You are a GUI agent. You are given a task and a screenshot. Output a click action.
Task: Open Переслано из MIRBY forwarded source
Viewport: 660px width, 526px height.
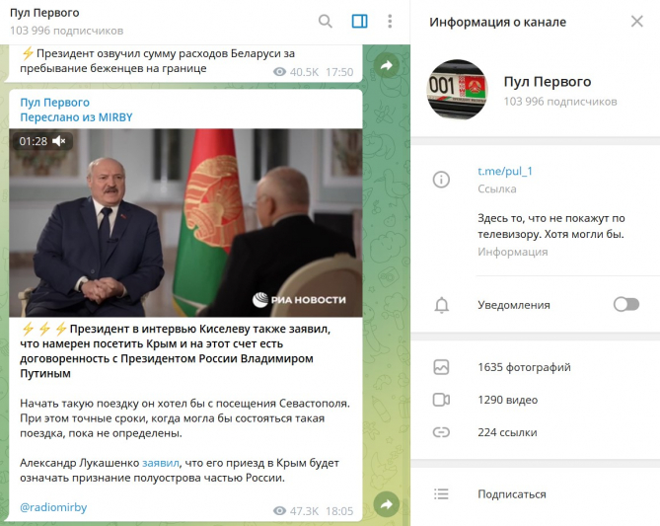76,117
